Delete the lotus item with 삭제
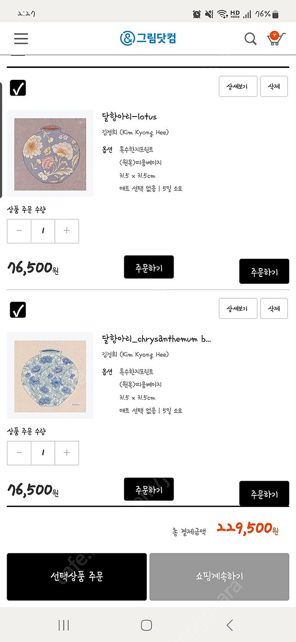 click(274, 86)
